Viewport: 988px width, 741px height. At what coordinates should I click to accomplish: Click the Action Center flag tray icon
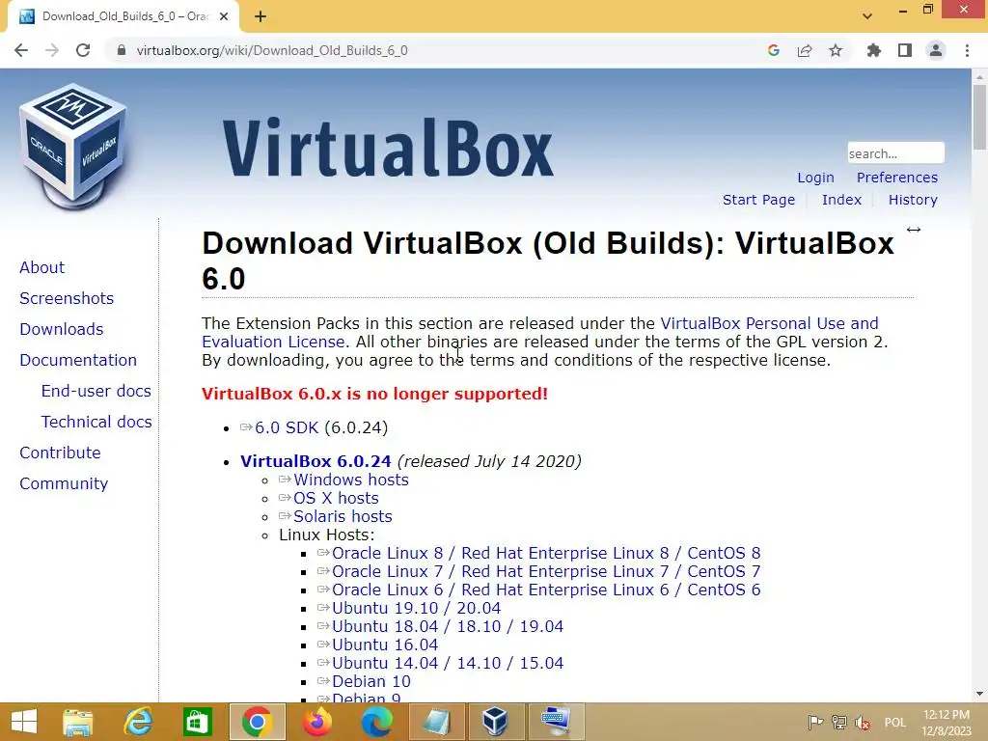pyautogui.click(x=814, y=722)
